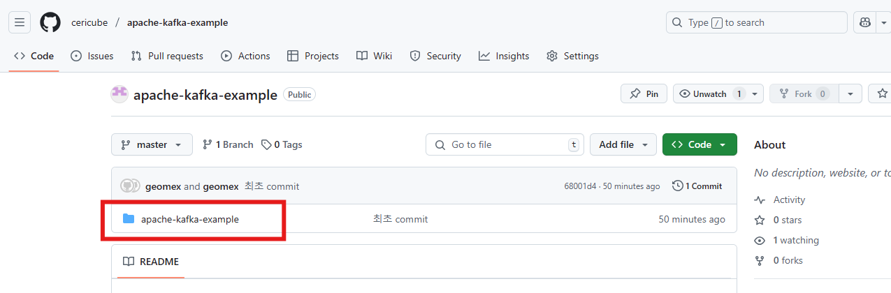
Task: Click the apache-kafka-example repository title
Action: click(205, 94)
